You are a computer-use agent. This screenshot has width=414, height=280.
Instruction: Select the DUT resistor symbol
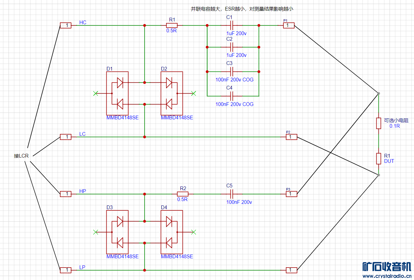[x=379, y=158]
